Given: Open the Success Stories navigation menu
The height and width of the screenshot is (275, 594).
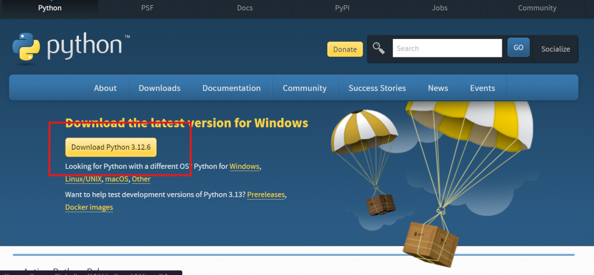Looking at the screenshot, I should coord(377,88).
